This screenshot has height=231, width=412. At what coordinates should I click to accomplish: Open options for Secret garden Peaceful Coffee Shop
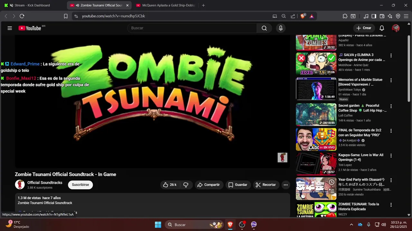tap(391, 106)
